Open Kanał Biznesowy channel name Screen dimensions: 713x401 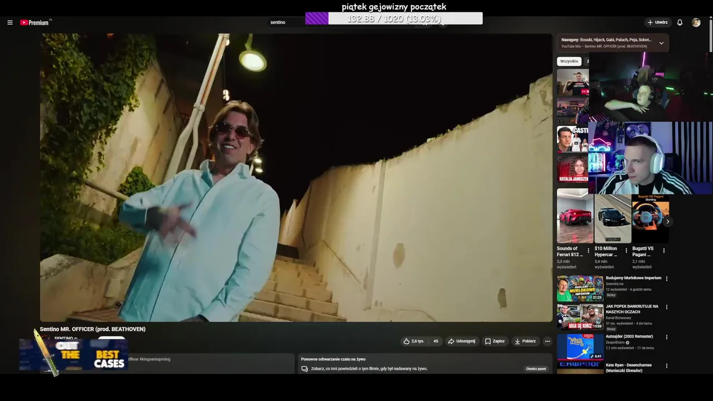pos(618,318)
